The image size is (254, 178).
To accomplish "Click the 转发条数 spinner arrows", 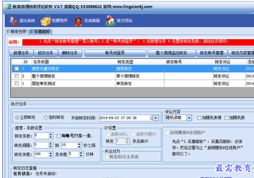I will (51, 136).
